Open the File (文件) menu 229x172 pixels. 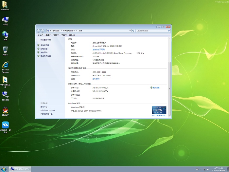[40, 35]
